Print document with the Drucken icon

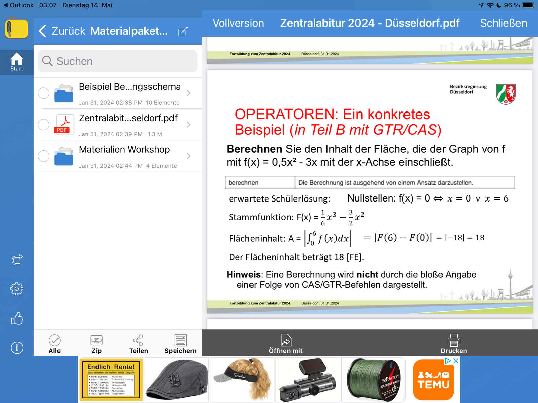click(454, 344)
